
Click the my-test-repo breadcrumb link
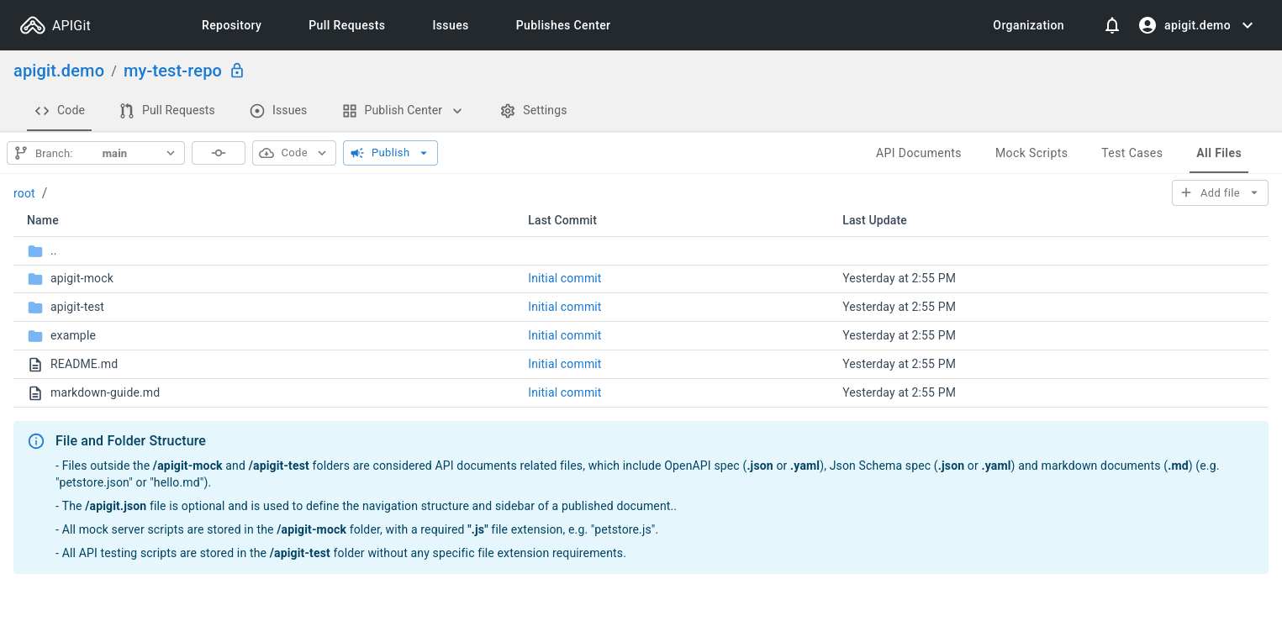click(x=172, y=71)
